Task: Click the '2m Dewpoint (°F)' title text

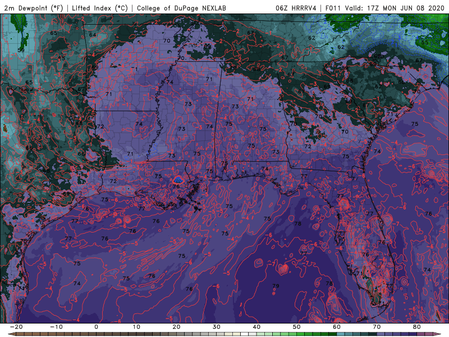Action: pos(34,8)
